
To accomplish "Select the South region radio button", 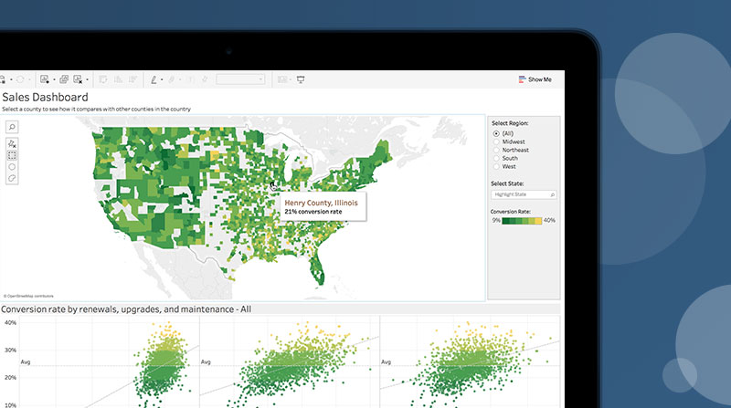I will (496, 158).
